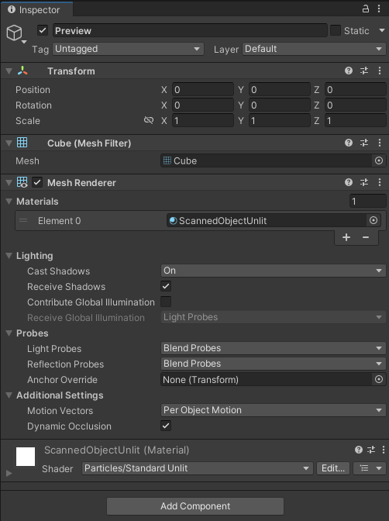Image resolution: width=389 pixels, height=521 pixels.
Task: Open the material properties list menu
Action: [370, 468]
